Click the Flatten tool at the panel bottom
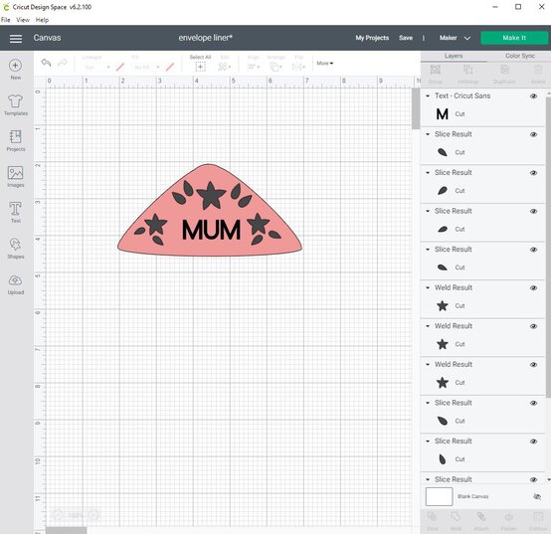Screen dimensions: 551x534 coord(508,521)
